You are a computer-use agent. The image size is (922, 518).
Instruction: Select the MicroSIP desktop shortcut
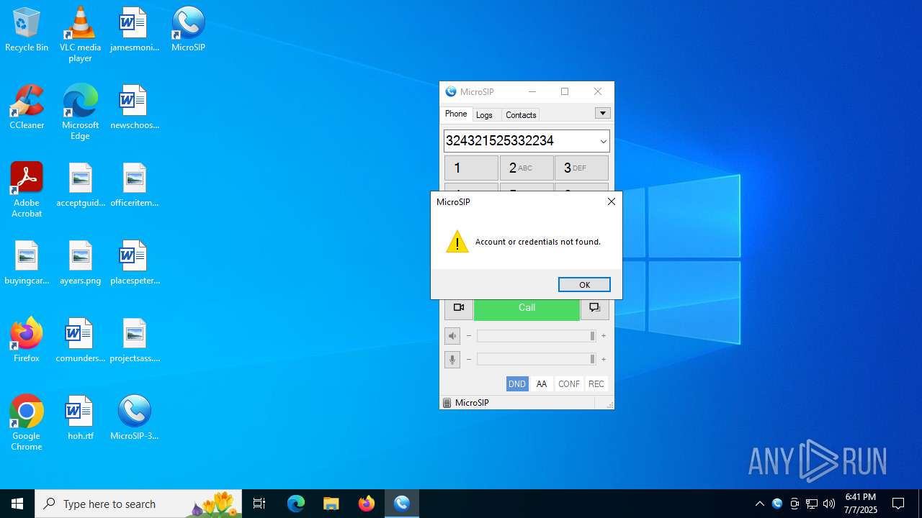[188, 30]
